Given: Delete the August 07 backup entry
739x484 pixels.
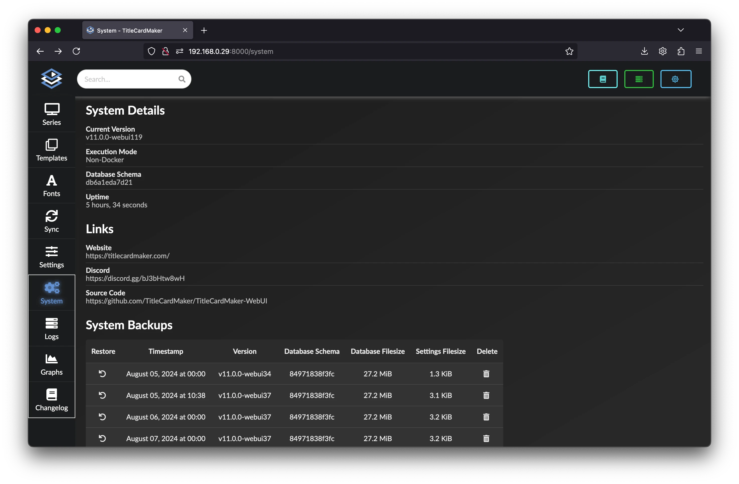Looking at the screenshot, I should (486, 438).
